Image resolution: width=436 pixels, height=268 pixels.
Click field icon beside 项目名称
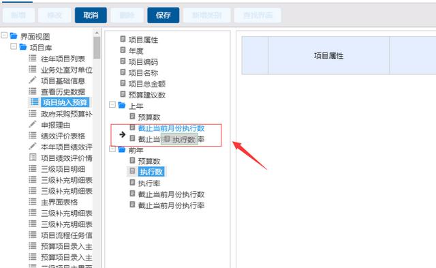(x=123, y=72)
